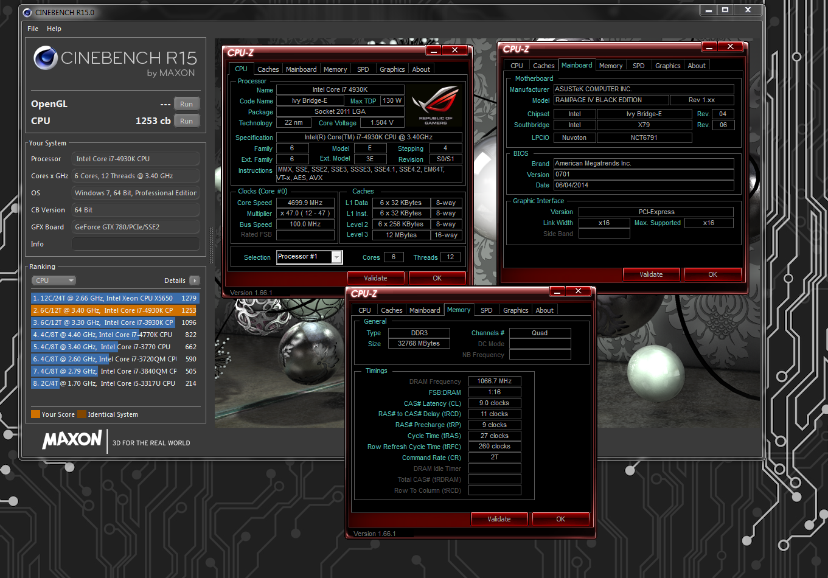The width and height of the screenshot is (828, 578).
Task: Click the RAMPAGE IV BLACK EDITION model field
Action: click(x=610, y=100)
